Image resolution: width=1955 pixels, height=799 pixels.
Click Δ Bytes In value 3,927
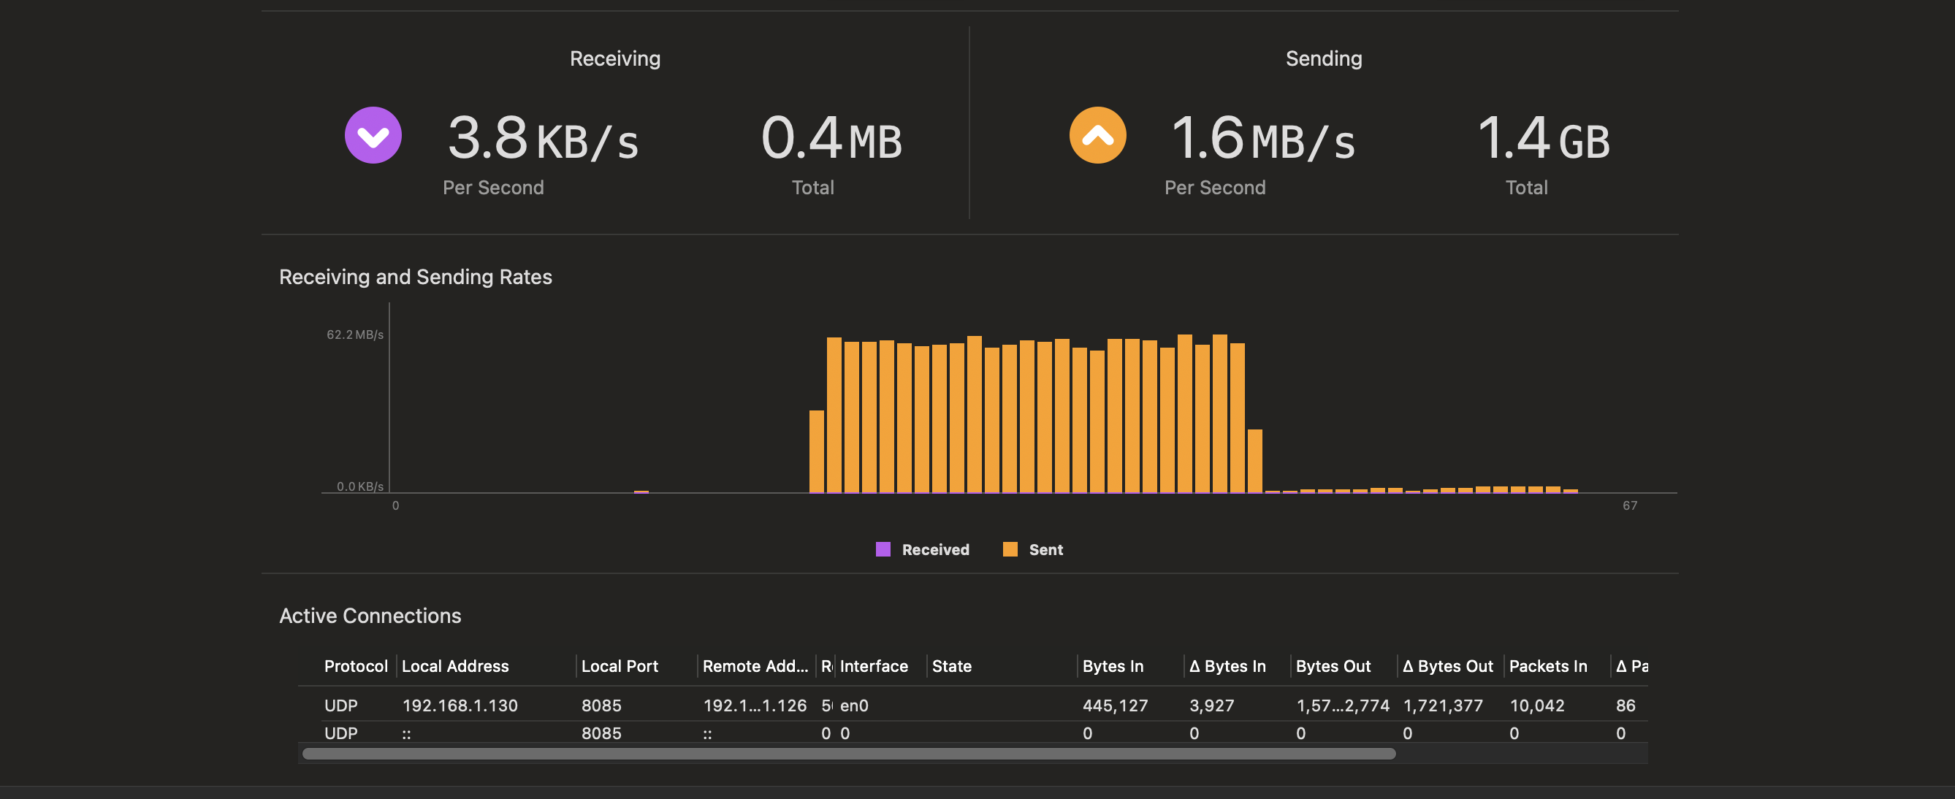[1211, 706]
